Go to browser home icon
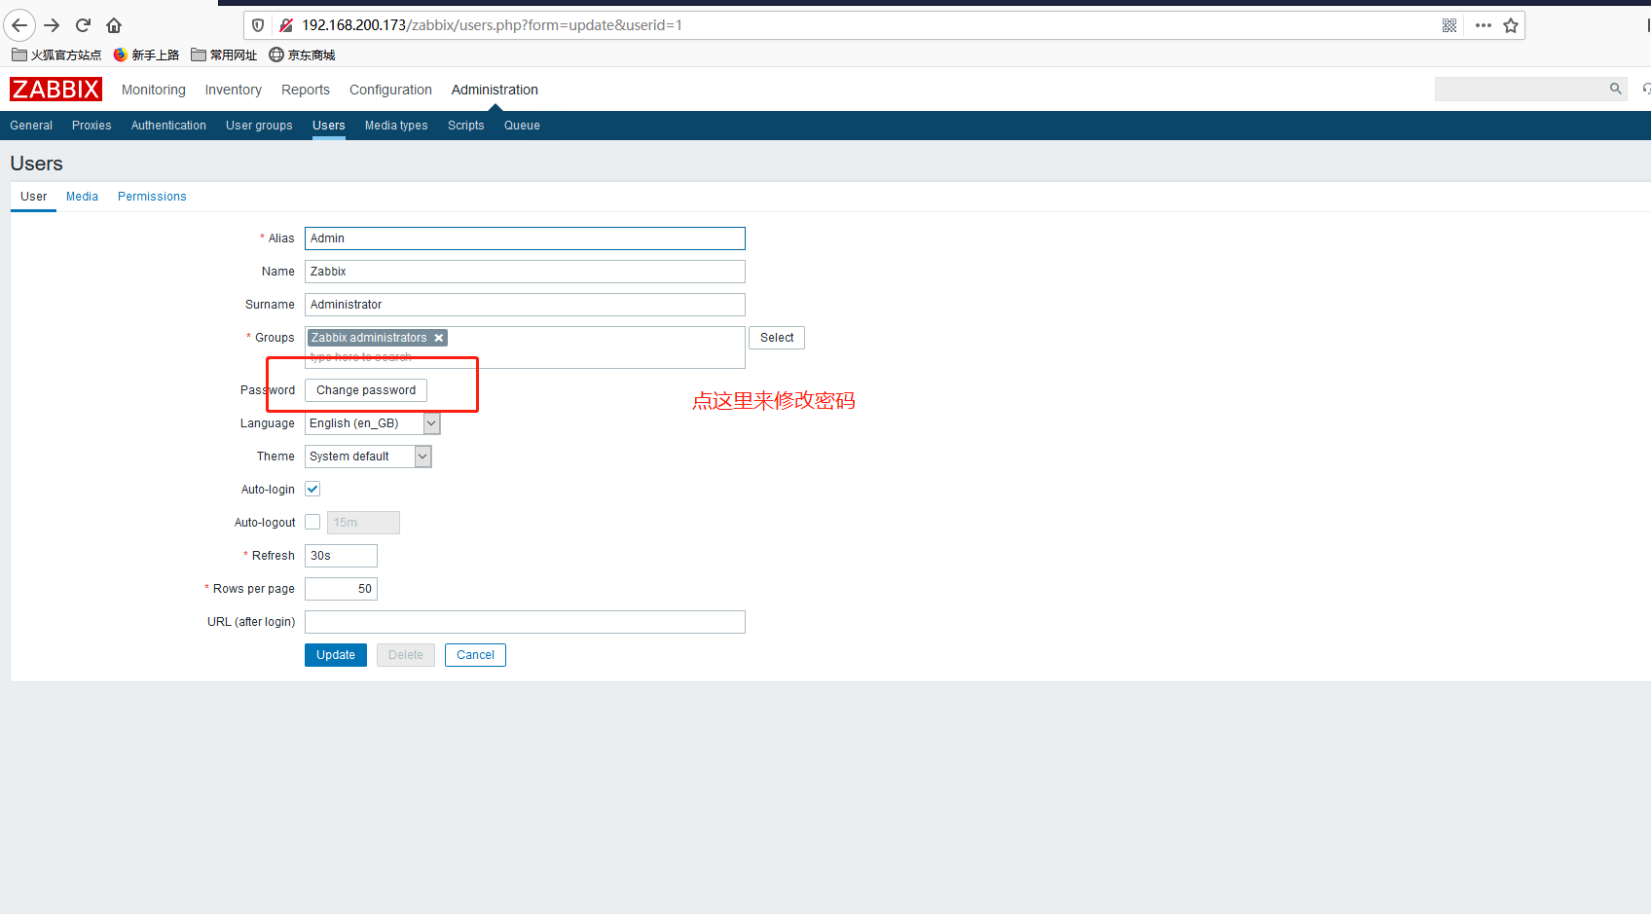The width and height of the screenshot is (1651, 914). (114, 25)
